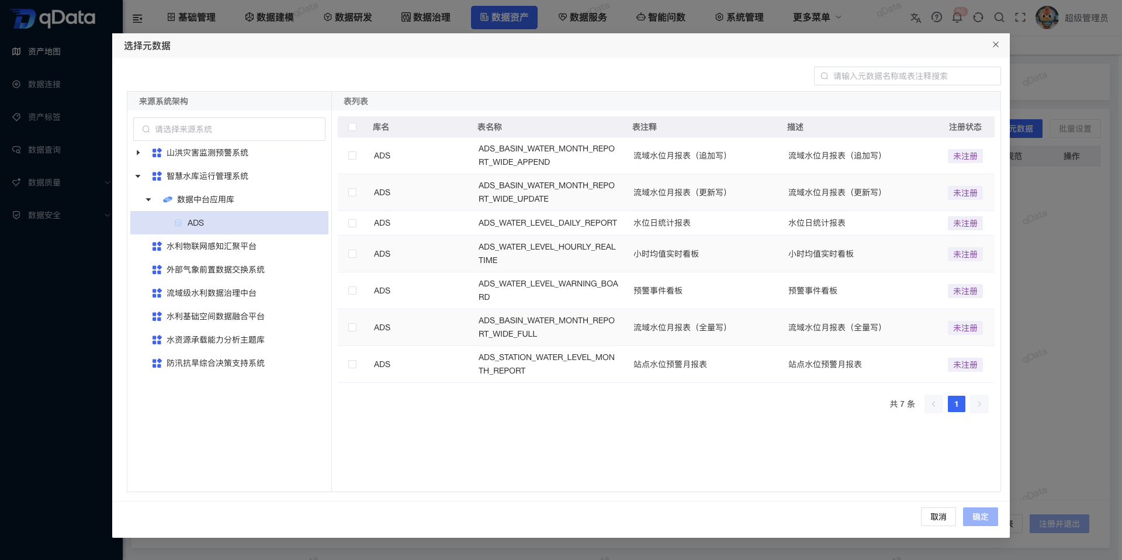Toggle fullscreen mode icon
Viewport: 1122px width, 560px height.
coord(1020,18)
